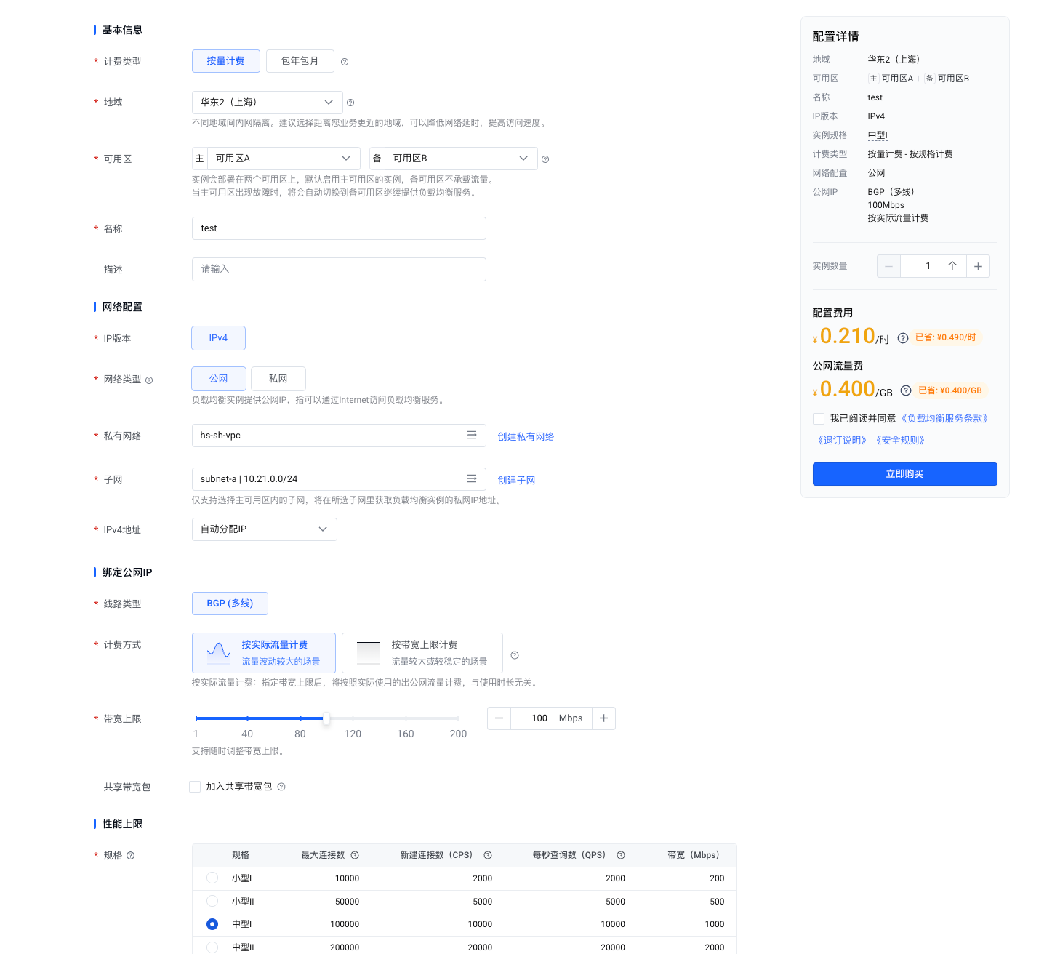The image size is (1060, 954).
Task: Click the 立即购买 button
Action: tap(904, 474)
